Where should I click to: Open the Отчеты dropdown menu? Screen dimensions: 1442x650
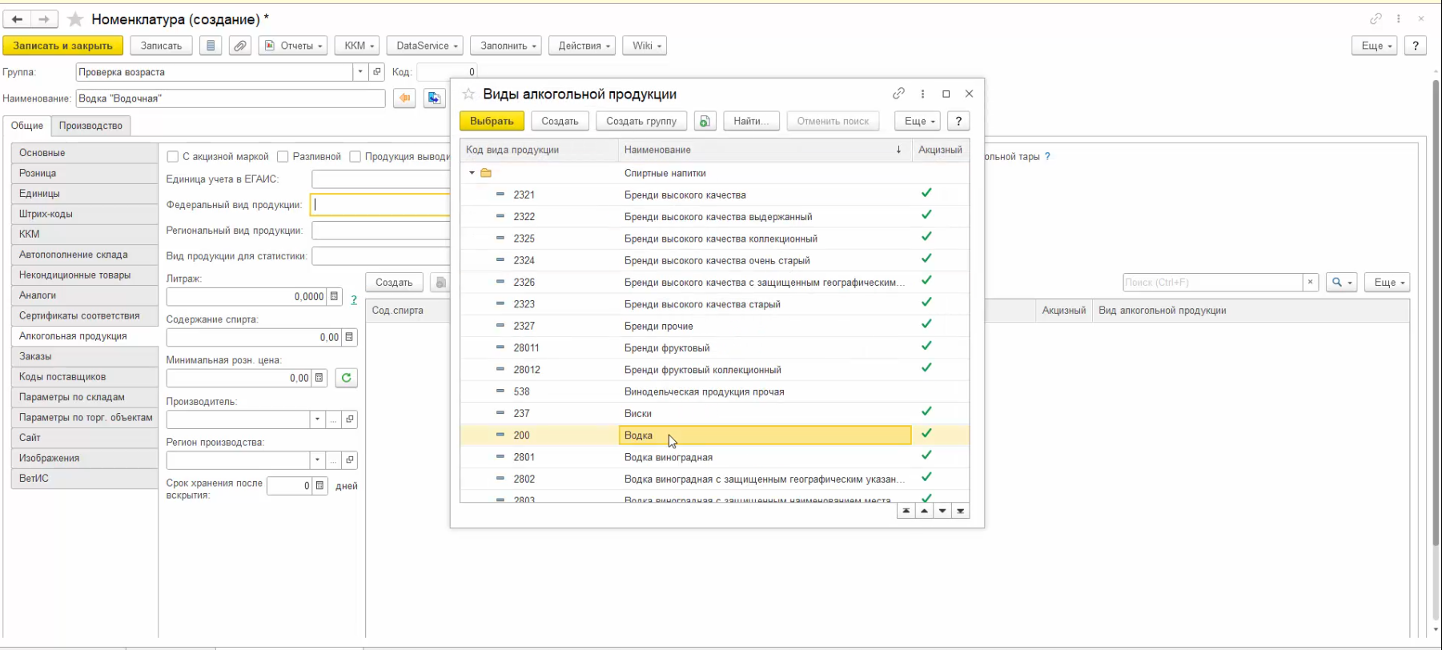click(293, 46)
